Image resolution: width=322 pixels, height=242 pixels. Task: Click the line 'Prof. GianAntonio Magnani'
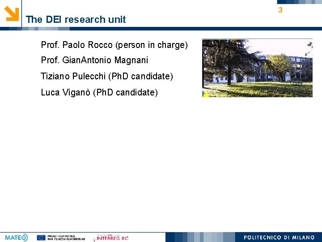click(94, 60)
